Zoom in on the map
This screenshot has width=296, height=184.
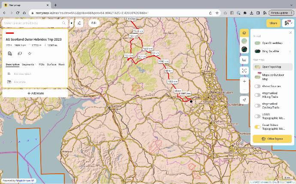click(244, 82)
